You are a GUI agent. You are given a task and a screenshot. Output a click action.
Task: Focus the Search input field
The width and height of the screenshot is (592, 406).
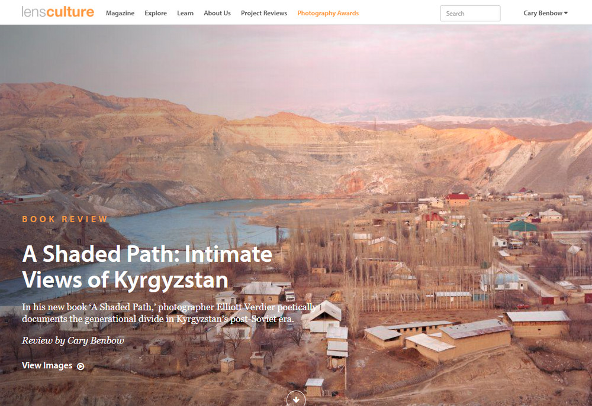[470, 14]
